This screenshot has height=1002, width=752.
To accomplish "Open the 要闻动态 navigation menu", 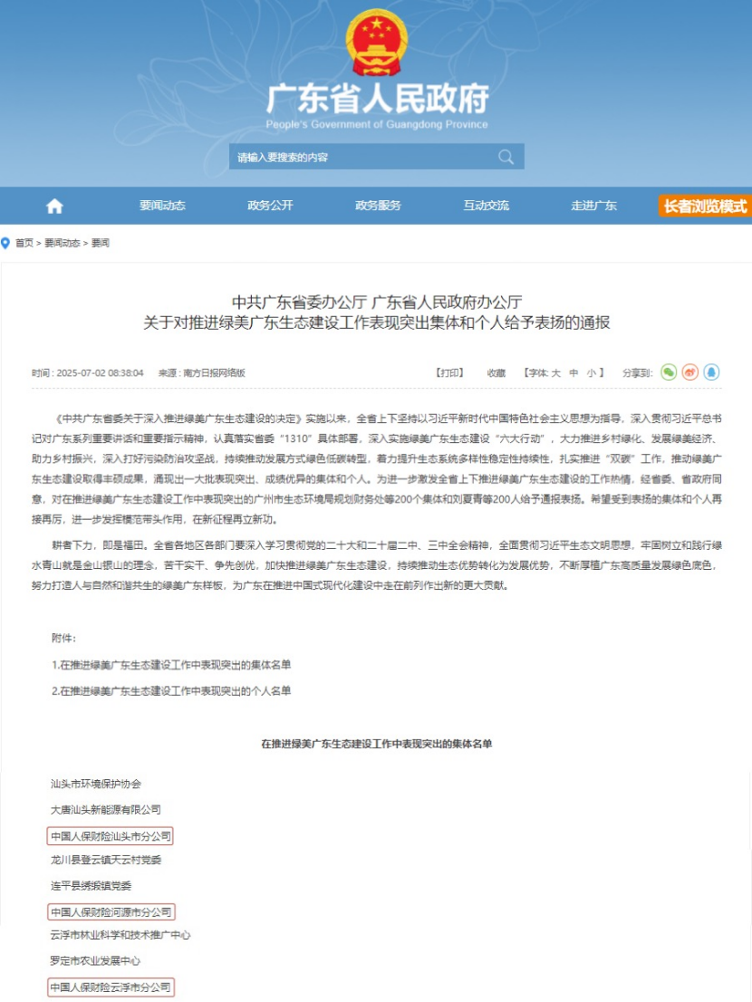I will click(x=162, y=206).
